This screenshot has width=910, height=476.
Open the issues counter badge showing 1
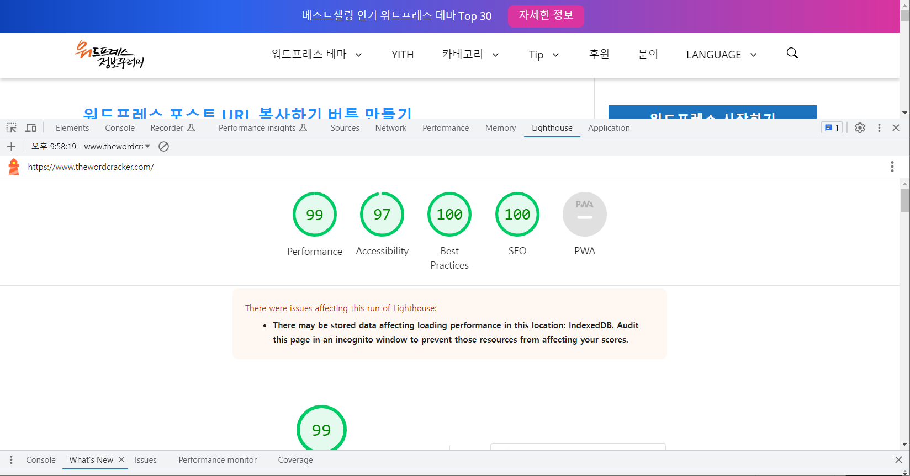(x=832, y=128)
